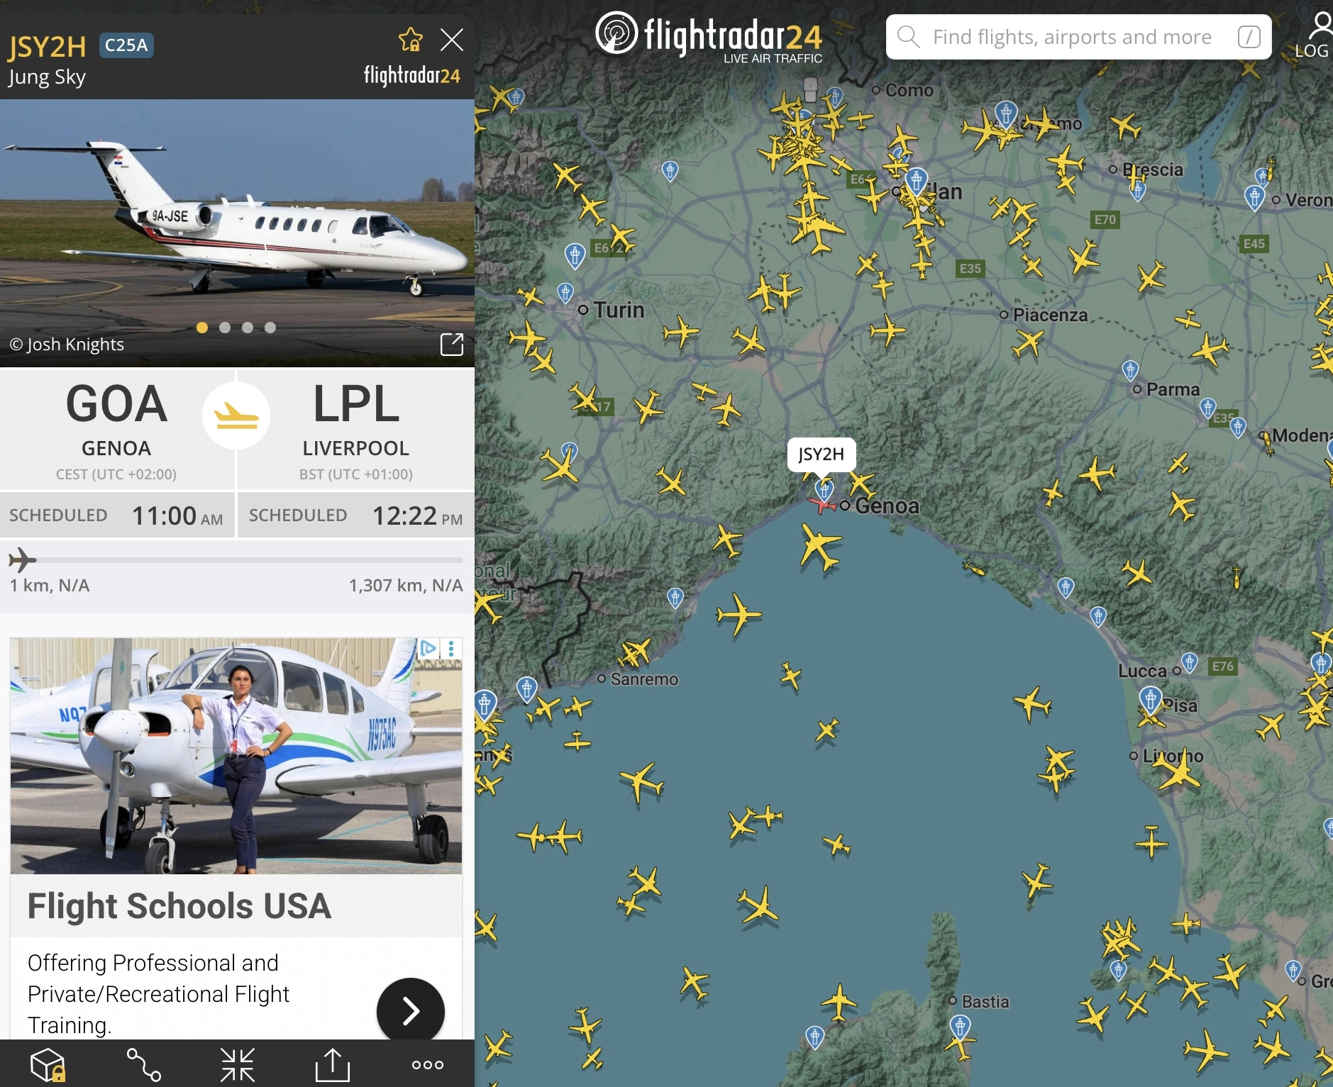The width and height of the screenshot is (1333, 1087).
Task: Open the three-dots more options menu
Action: [428, 1065]
